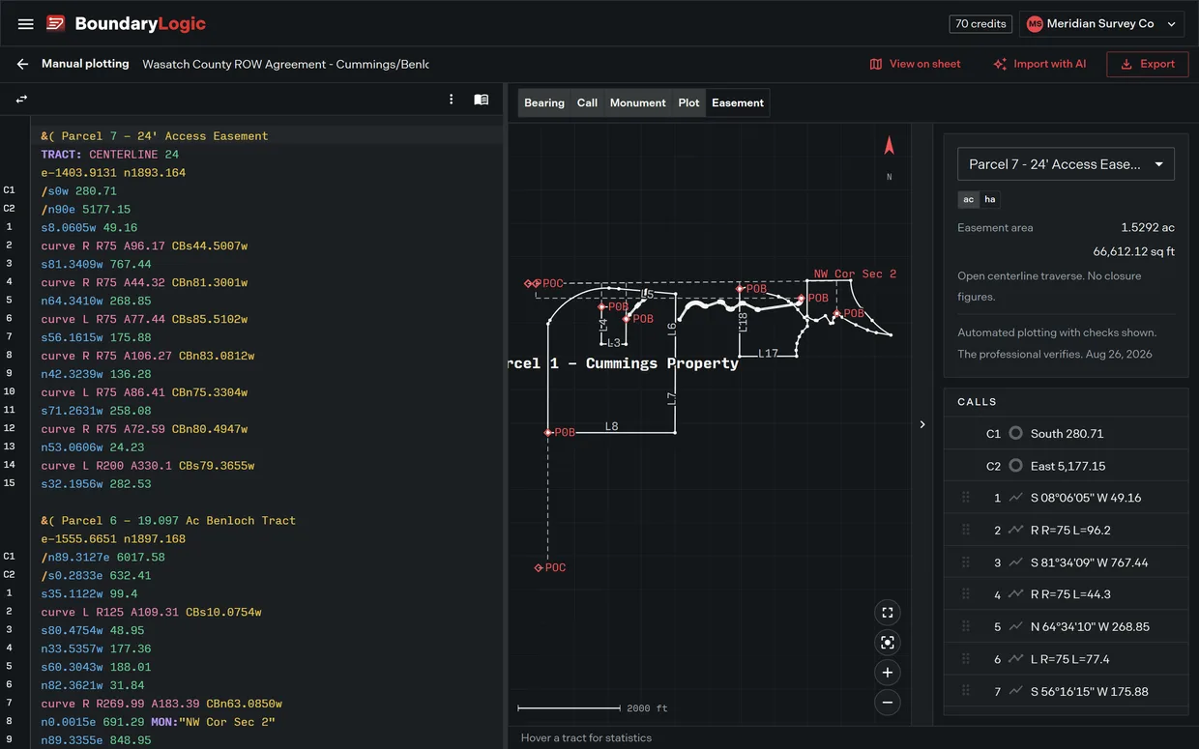The height and width of the screenshot is (749, 1199).
Task: Click the L8 segment label on plot
Action: coord(612,426)
